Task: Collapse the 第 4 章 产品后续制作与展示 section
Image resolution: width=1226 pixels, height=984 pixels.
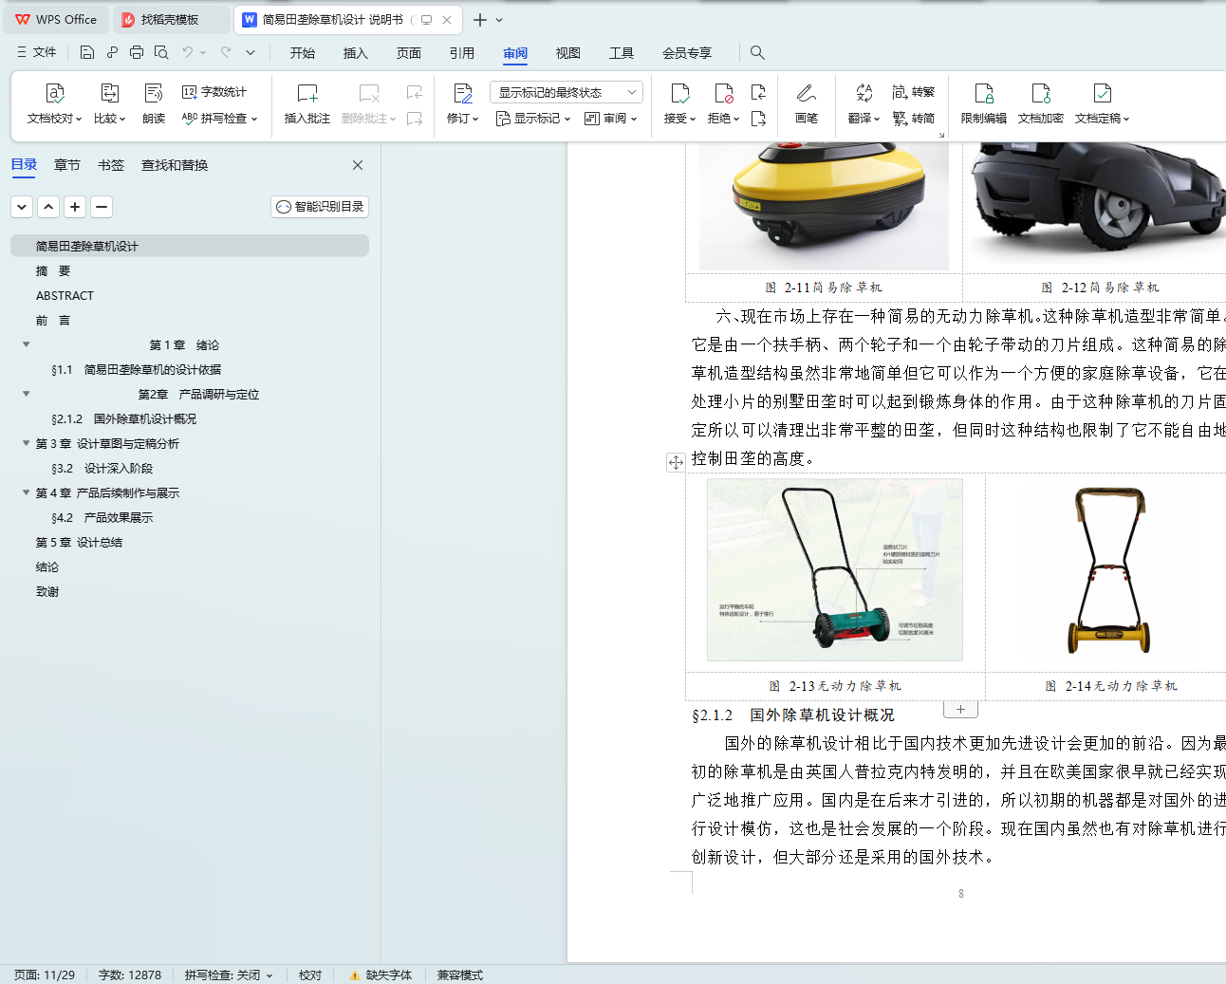Action: (x=27, y=492)
